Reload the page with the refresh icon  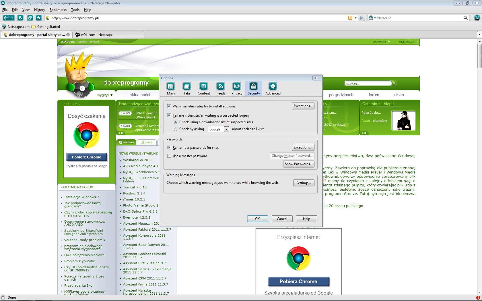click(20, 18)
